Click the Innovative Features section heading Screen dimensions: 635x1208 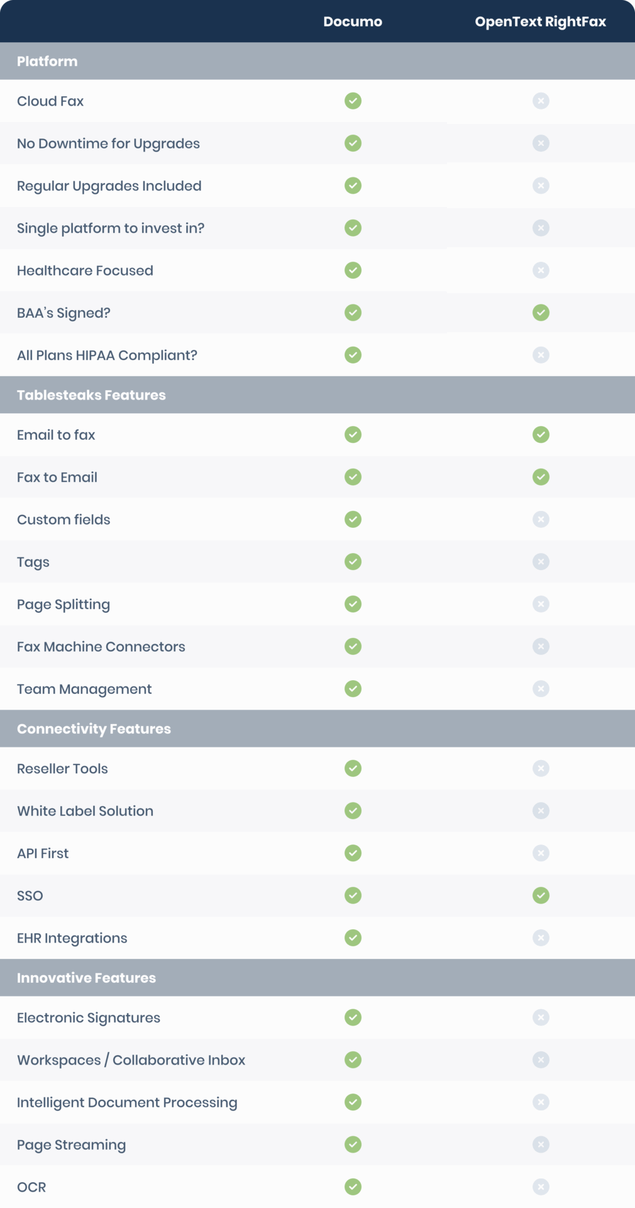86,978
